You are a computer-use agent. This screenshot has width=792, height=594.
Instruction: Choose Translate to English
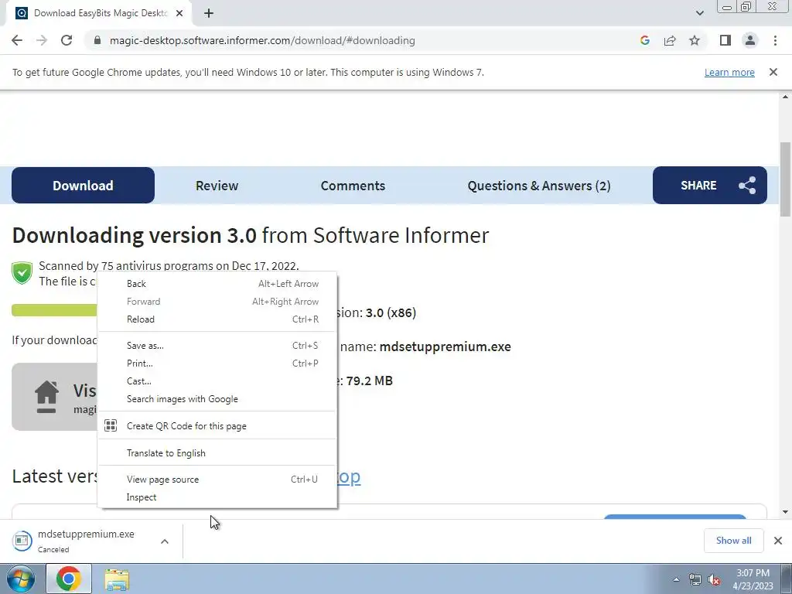coord(217,453)
